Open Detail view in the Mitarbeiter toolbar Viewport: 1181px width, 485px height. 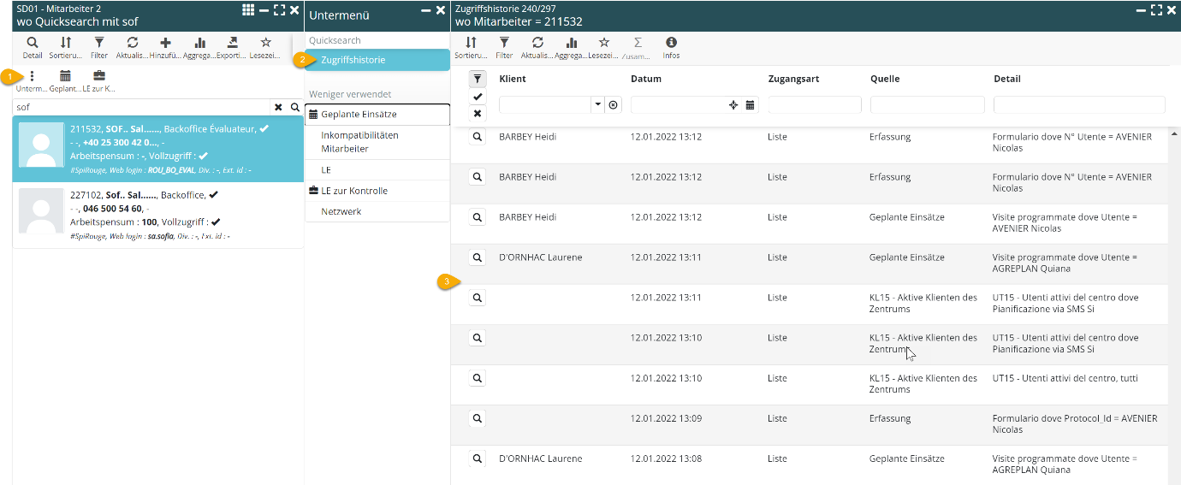pos(32,46)
